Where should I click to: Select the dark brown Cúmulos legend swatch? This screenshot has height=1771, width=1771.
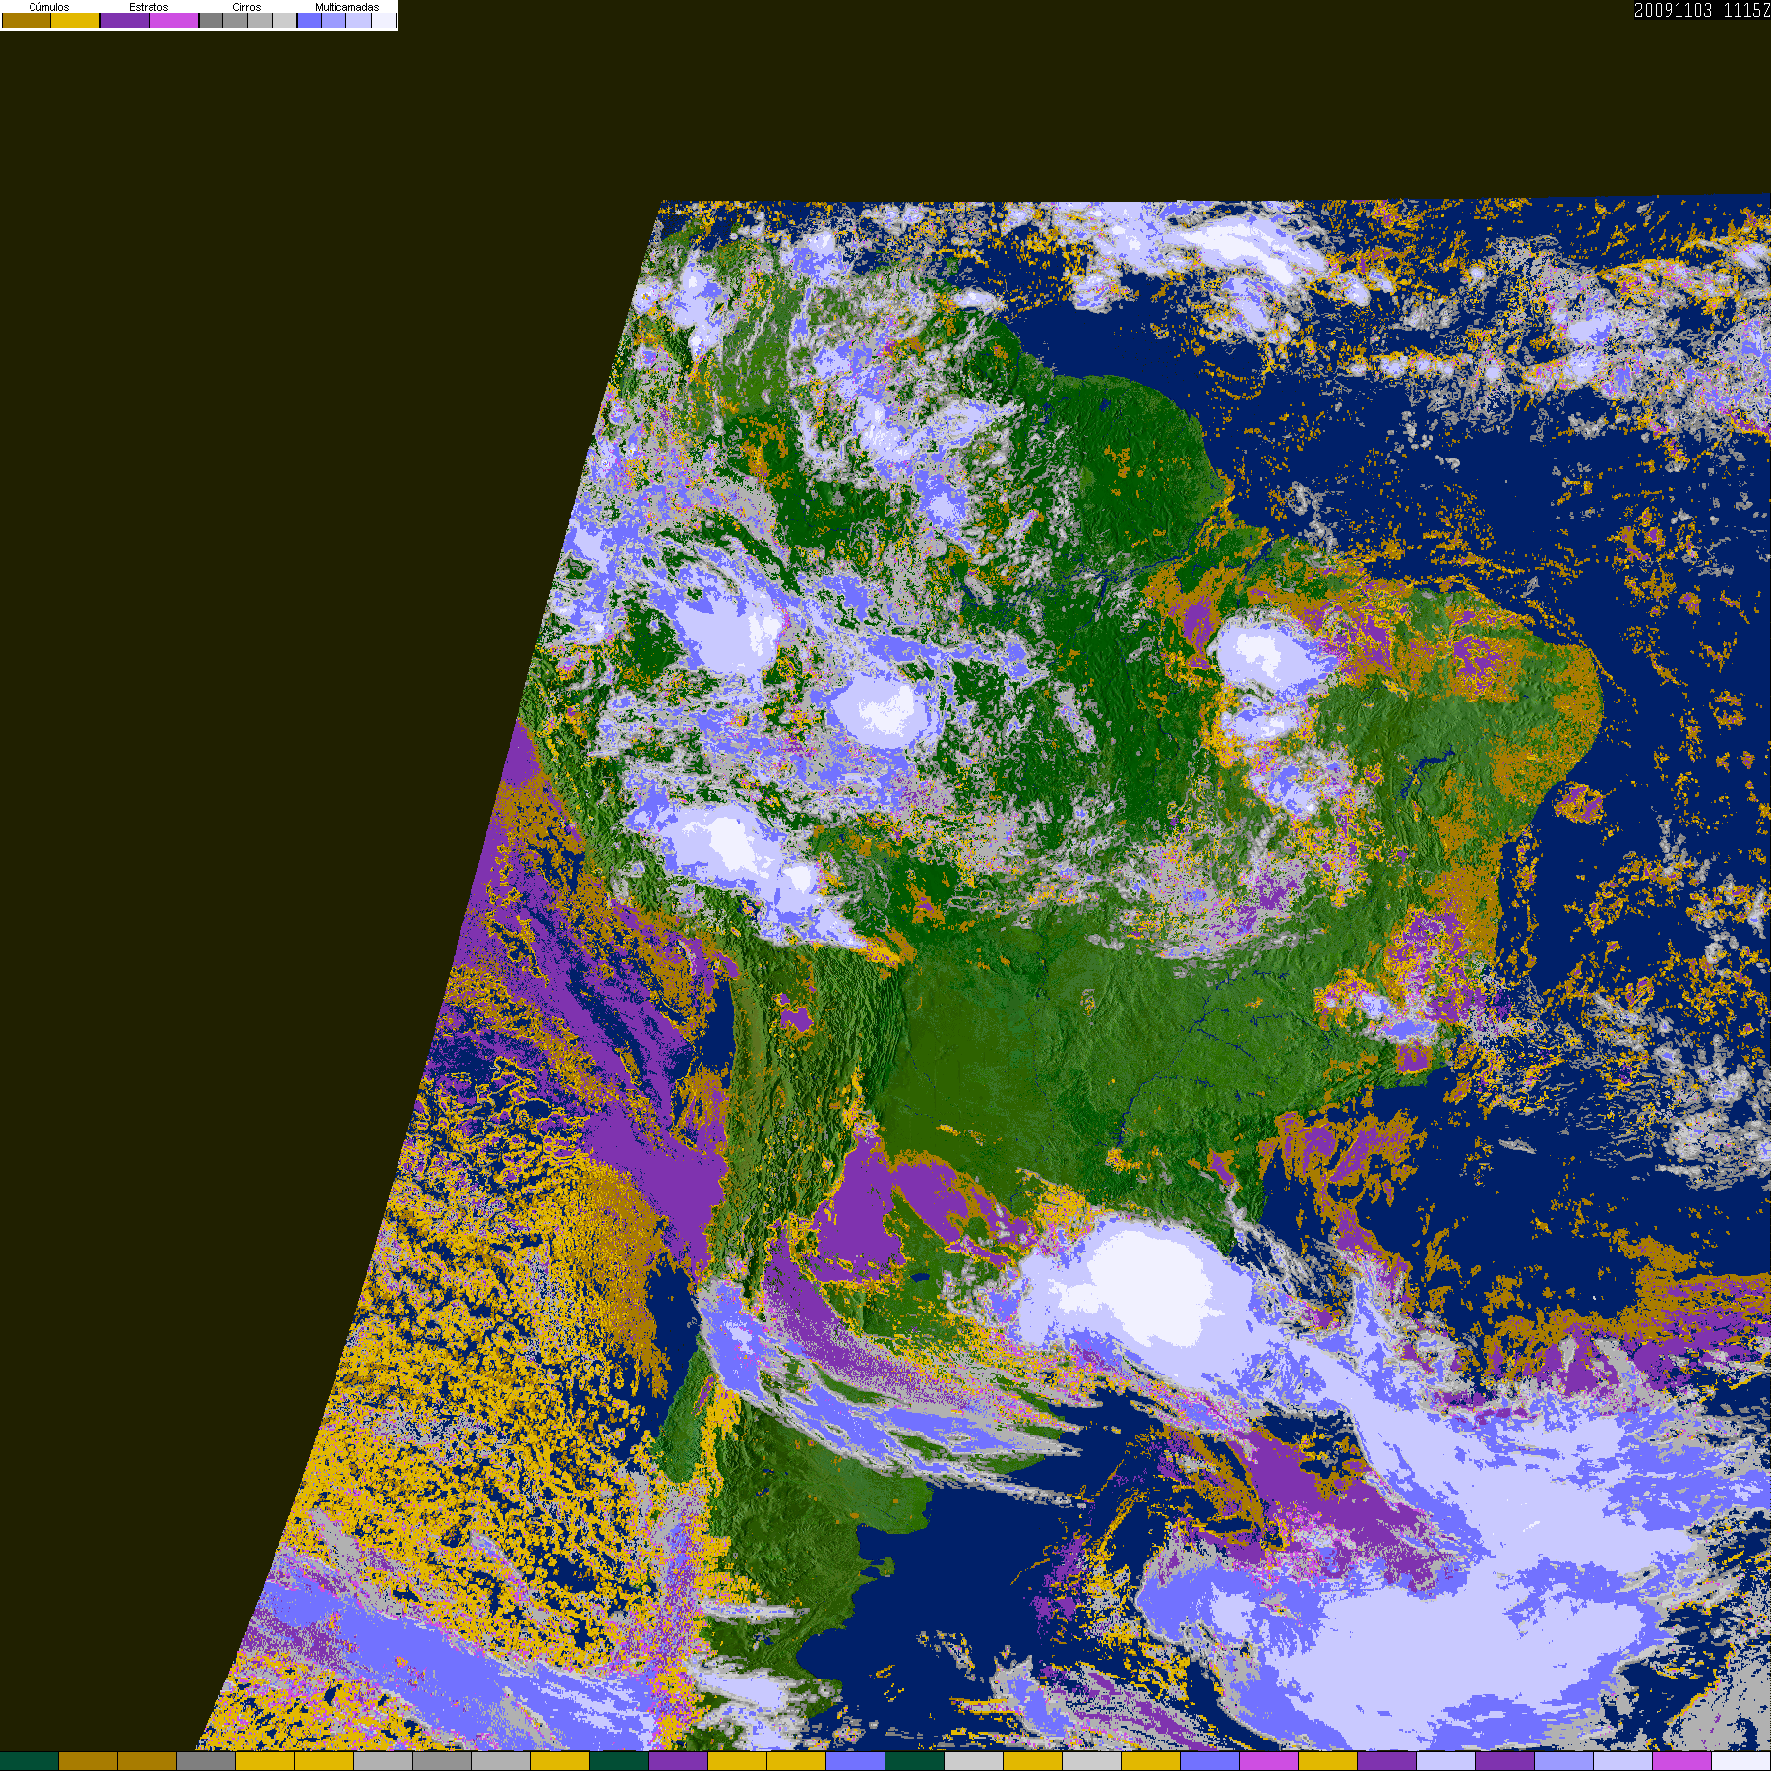(x=27, y=20)
